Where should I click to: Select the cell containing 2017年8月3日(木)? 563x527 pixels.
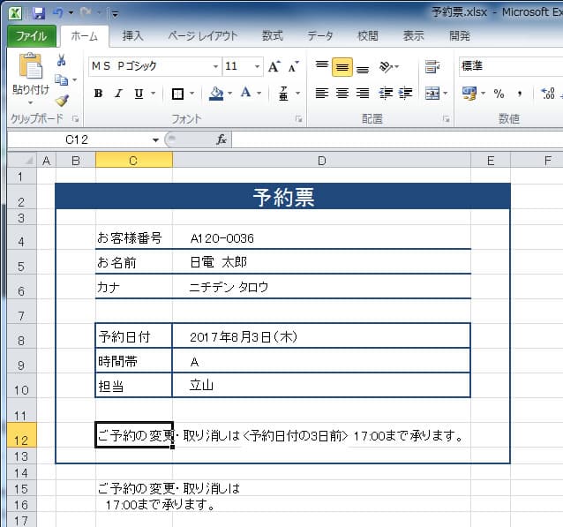click(321, 336)
